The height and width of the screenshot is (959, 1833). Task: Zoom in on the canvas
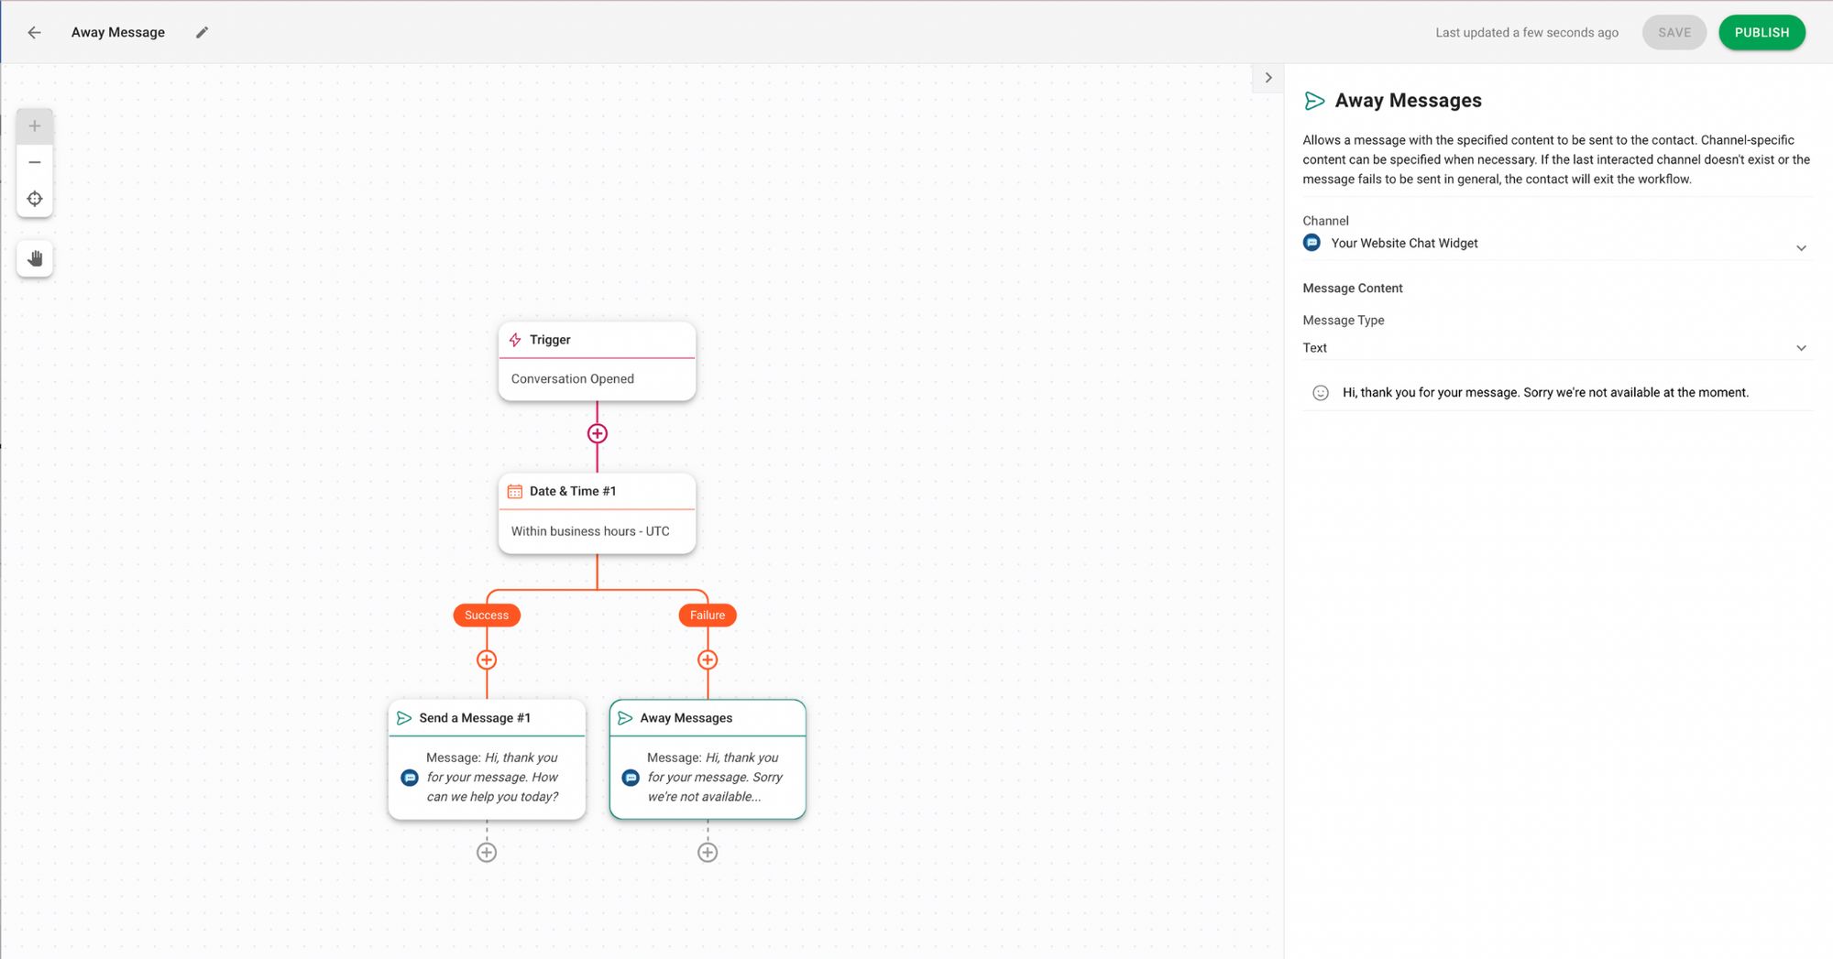click(35, 126)
